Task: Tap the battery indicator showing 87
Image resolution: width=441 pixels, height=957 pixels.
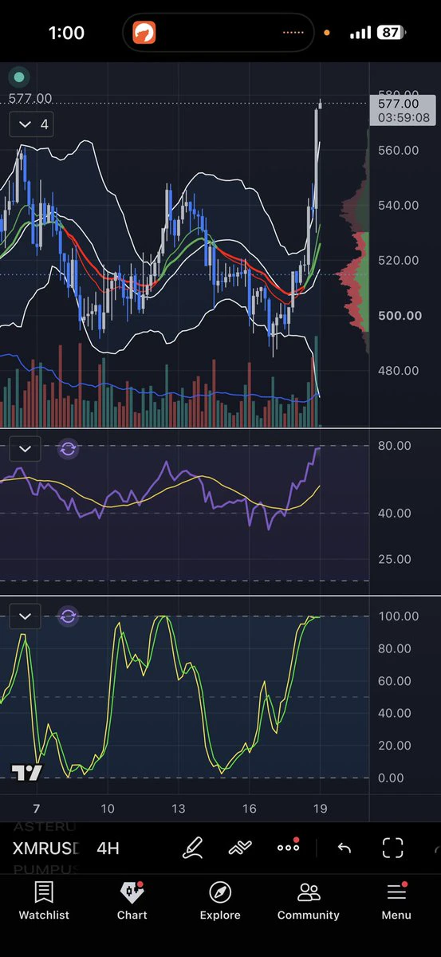Action: (391, 33)
